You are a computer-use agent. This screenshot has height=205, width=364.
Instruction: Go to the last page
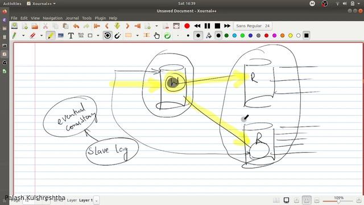[138, 26]
